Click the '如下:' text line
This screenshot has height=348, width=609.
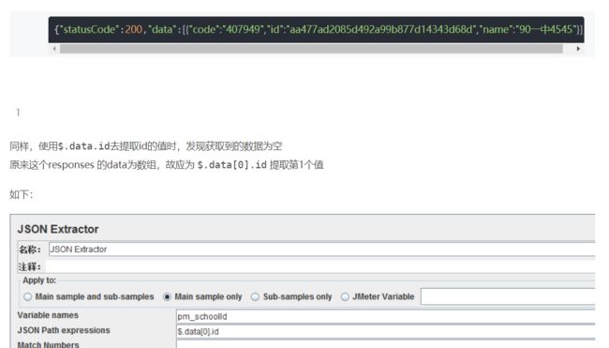click(22, 194)
